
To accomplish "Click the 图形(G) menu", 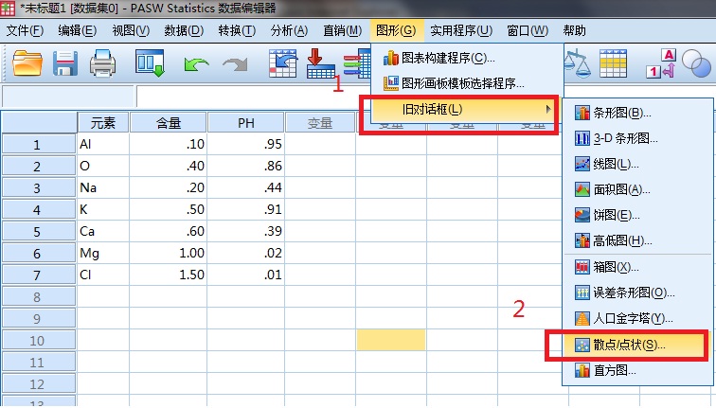I will (396, 30).
